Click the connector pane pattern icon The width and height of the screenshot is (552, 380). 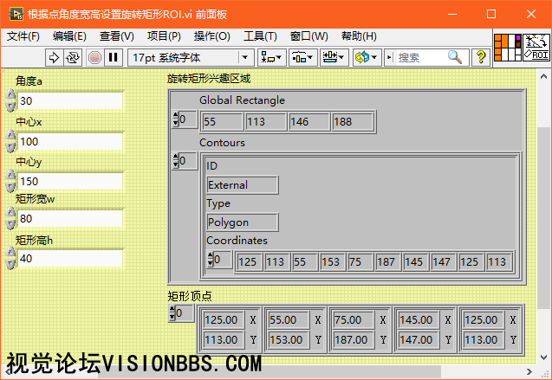point(507,46)
